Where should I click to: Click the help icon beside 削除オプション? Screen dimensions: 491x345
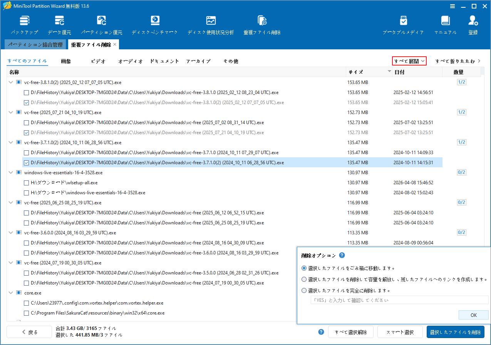[x=342, y=255]
